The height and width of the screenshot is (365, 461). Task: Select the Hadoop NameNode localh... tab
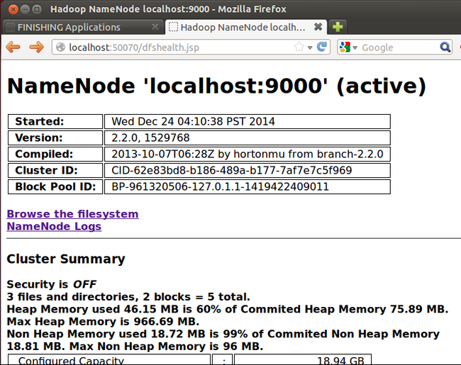(x=246, y=27)
